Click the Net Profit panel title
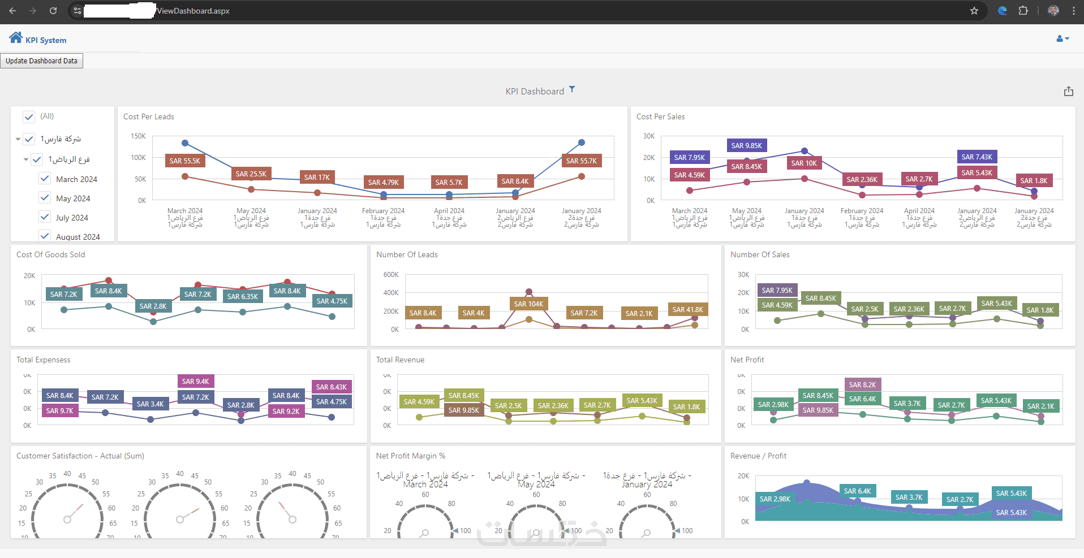Screen dimensions: 1084x558 (x=747, y=360)
